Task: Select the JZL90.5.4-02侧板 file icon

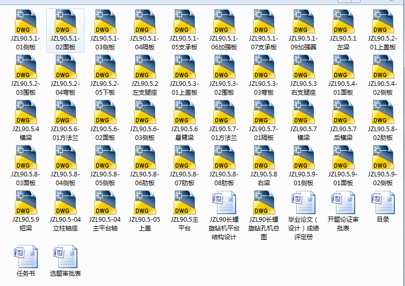Action: [x=383, y=67]
